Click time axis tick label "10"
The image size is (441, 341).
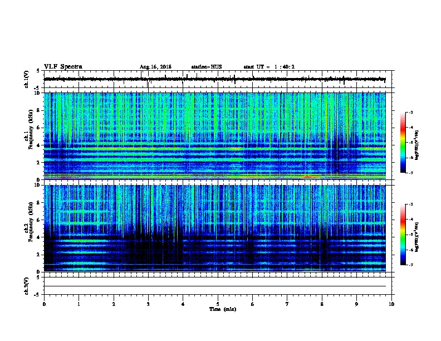coord(391,304)
